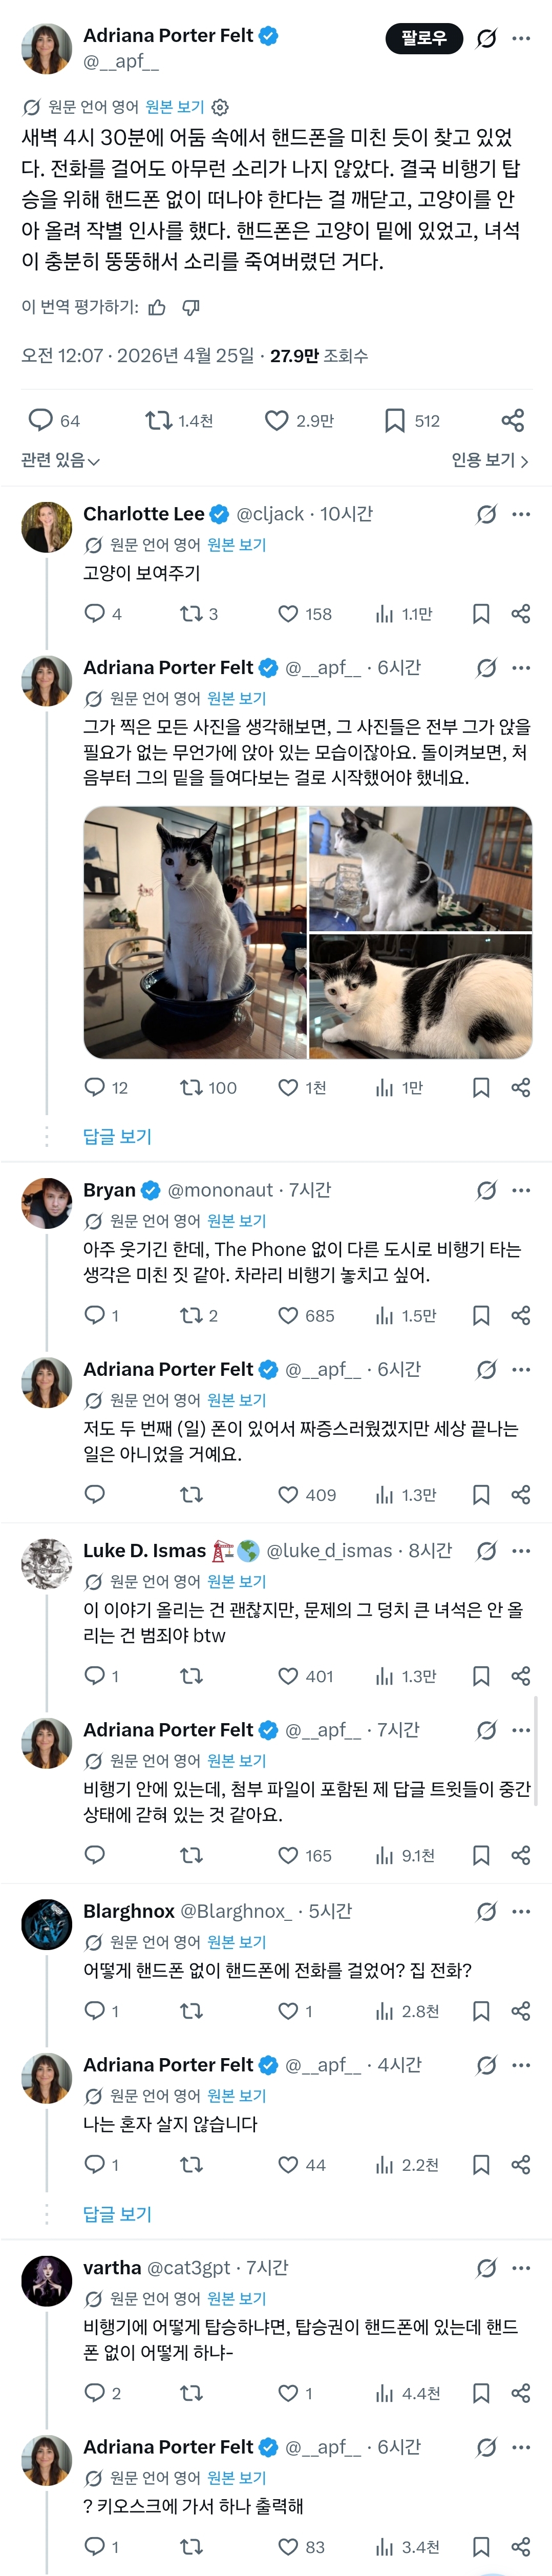Open the @mononaut profile handle
The width and height of the screenshot is (552, 2576).
(x=220, y=1190)
